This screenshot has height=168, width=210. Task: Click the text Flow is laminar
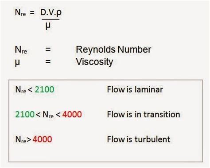tap(135, 89)
